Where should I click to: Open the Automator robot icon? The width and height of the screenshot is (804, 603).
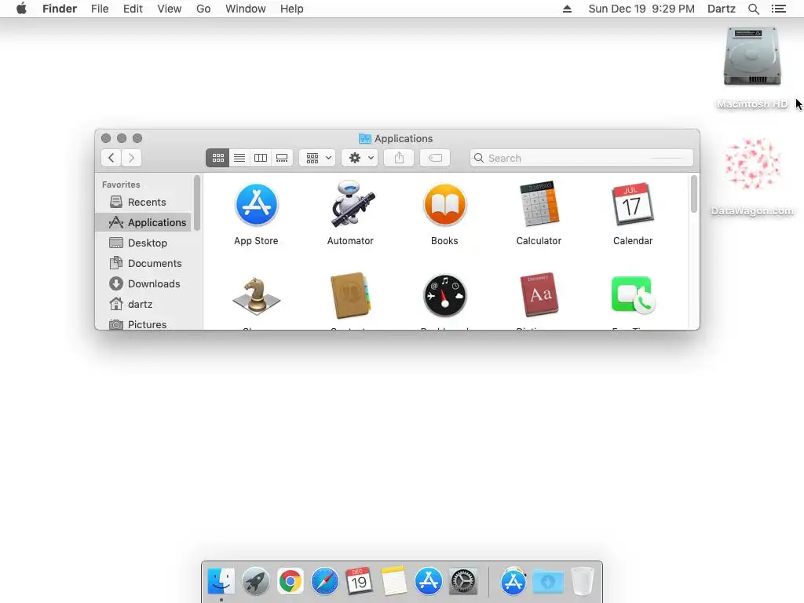(353, 203)
